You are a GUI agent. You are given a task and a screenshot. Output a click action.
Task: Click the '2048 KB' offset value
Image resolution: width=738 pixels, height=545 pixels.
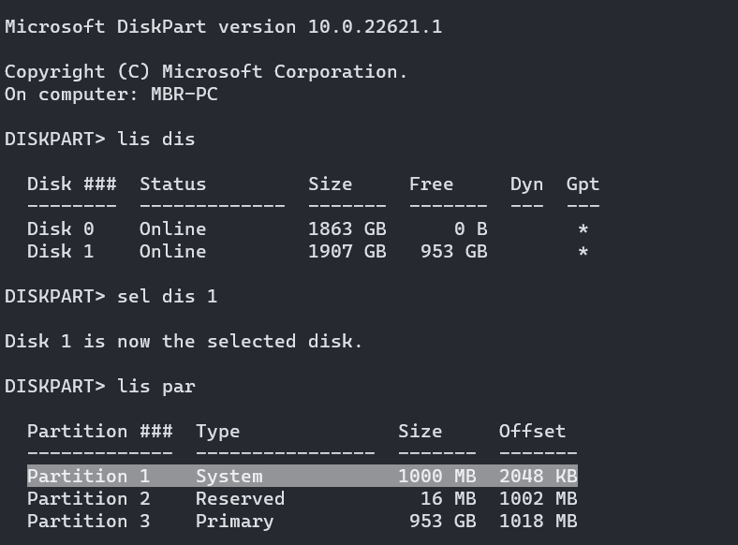click(539, 477)
